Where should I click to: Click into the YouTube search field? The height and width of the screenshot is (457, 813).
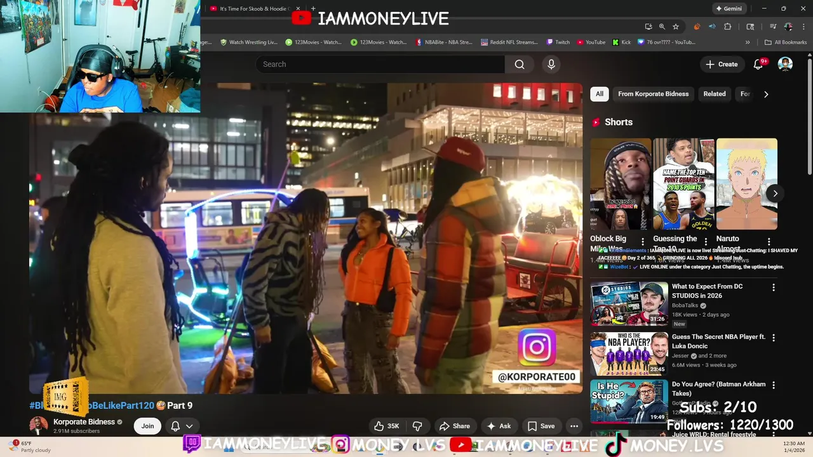pyautogui.click(x=380, y=64)
